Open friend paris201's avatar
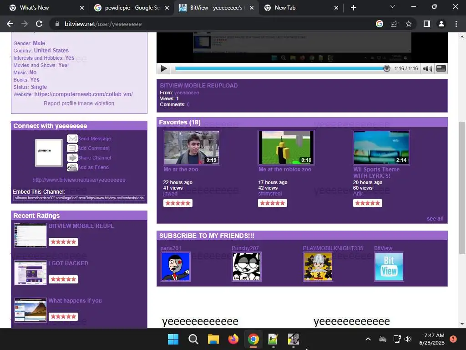Screen dimensions: 466x350 coord(176,267)
